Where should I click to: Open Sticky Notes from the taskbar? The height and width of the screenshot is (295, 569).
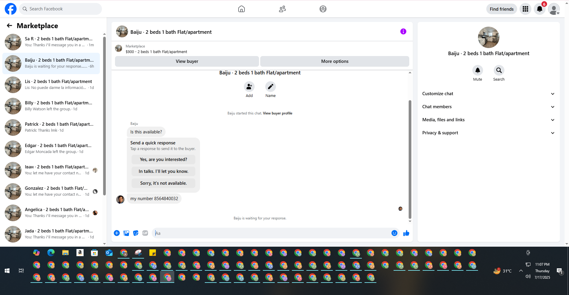(153, 253)
